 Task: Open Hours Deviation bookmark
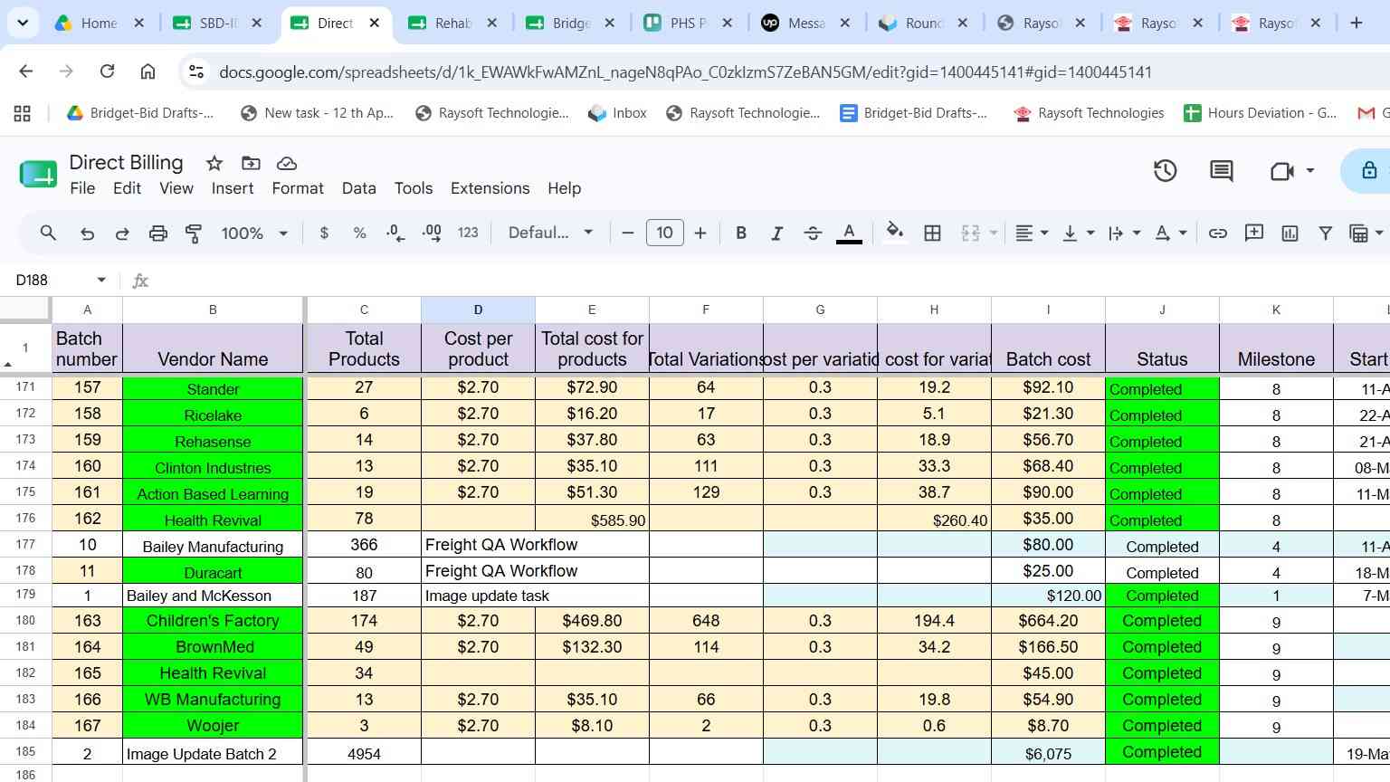coord(1261,113)
